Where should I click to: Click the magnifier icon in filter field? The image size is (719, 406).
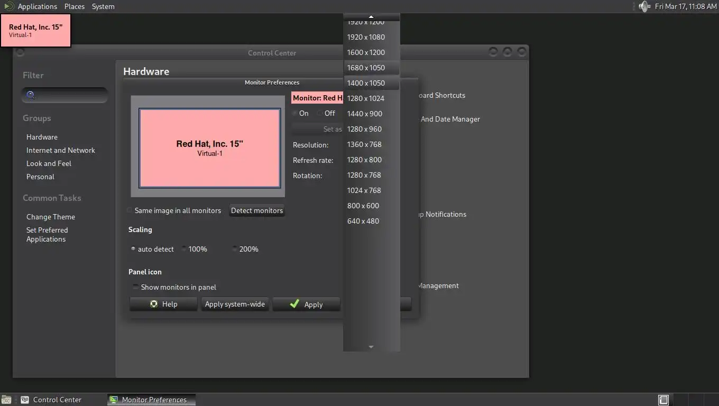pyautogui.click(x=31, y=95)
